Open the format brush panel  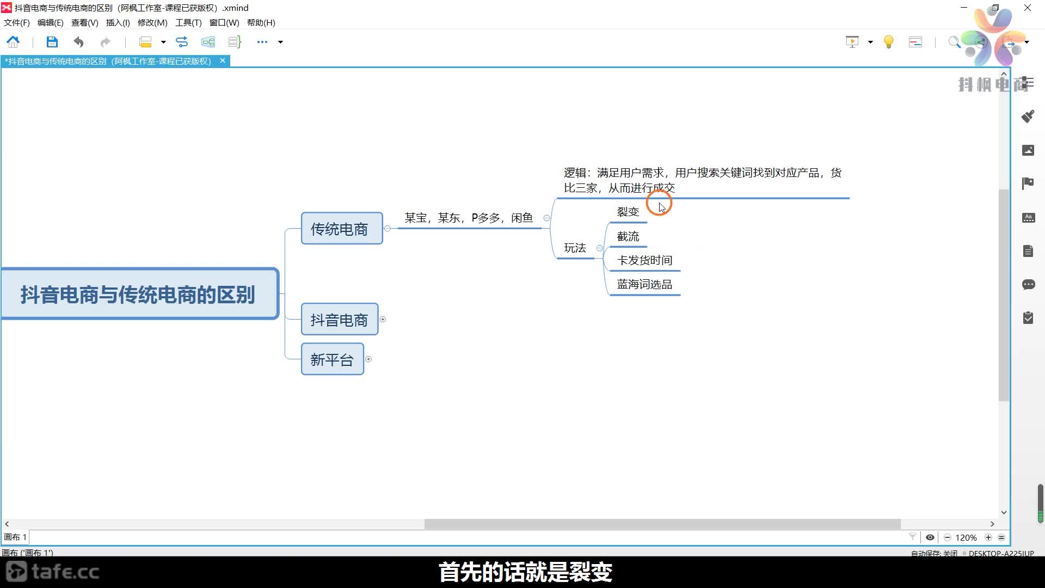click(x=1028, y=116)
